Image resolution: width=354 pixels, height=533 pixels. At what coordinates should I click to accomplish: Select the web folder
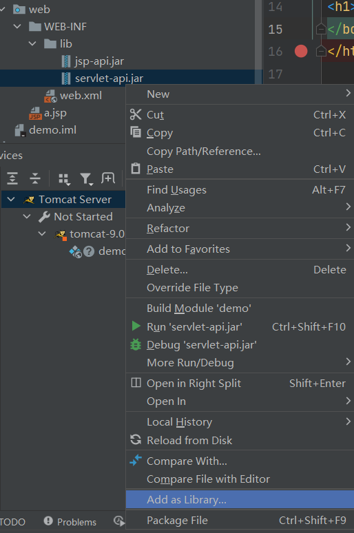pos(39,9)
